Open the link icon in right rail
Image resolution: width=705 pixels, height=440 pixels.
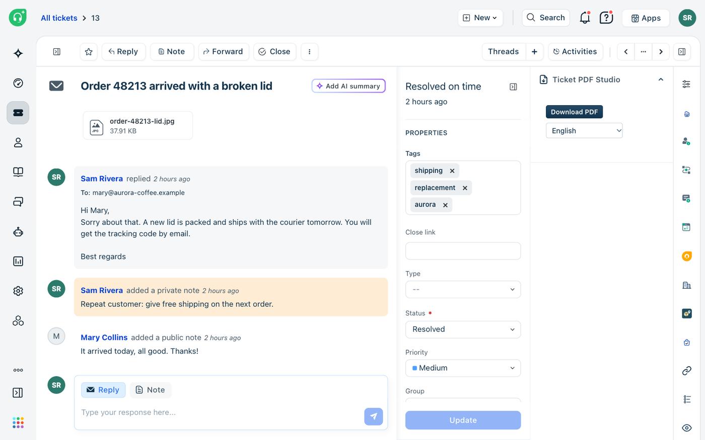[x=686, y=371]
